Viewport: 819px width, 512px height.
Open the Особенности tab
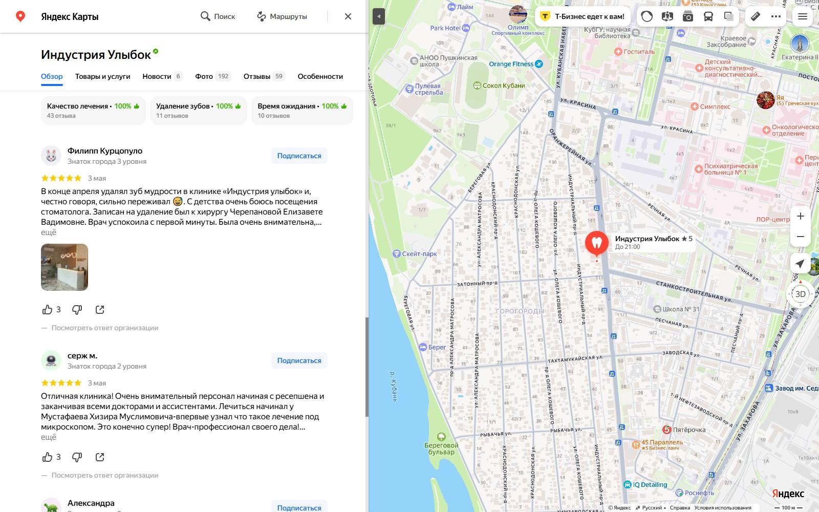pos(320,76)
